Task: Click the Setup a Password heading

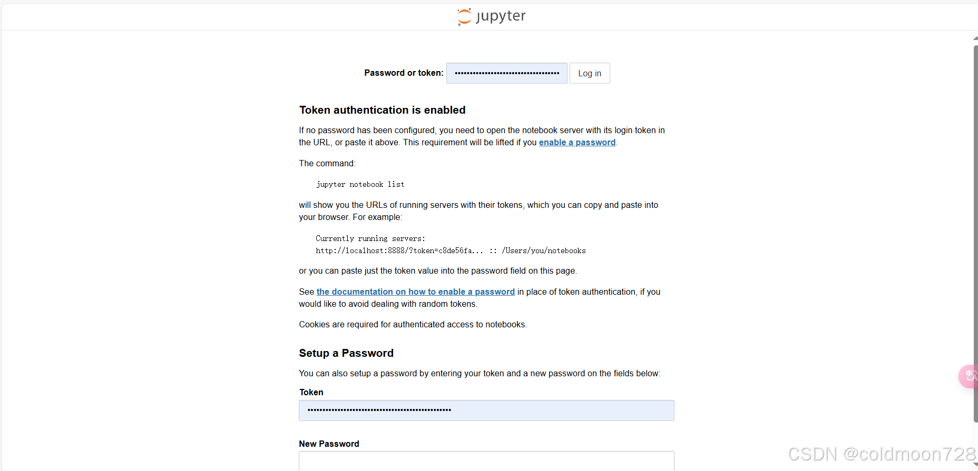Action: [346, 353]
